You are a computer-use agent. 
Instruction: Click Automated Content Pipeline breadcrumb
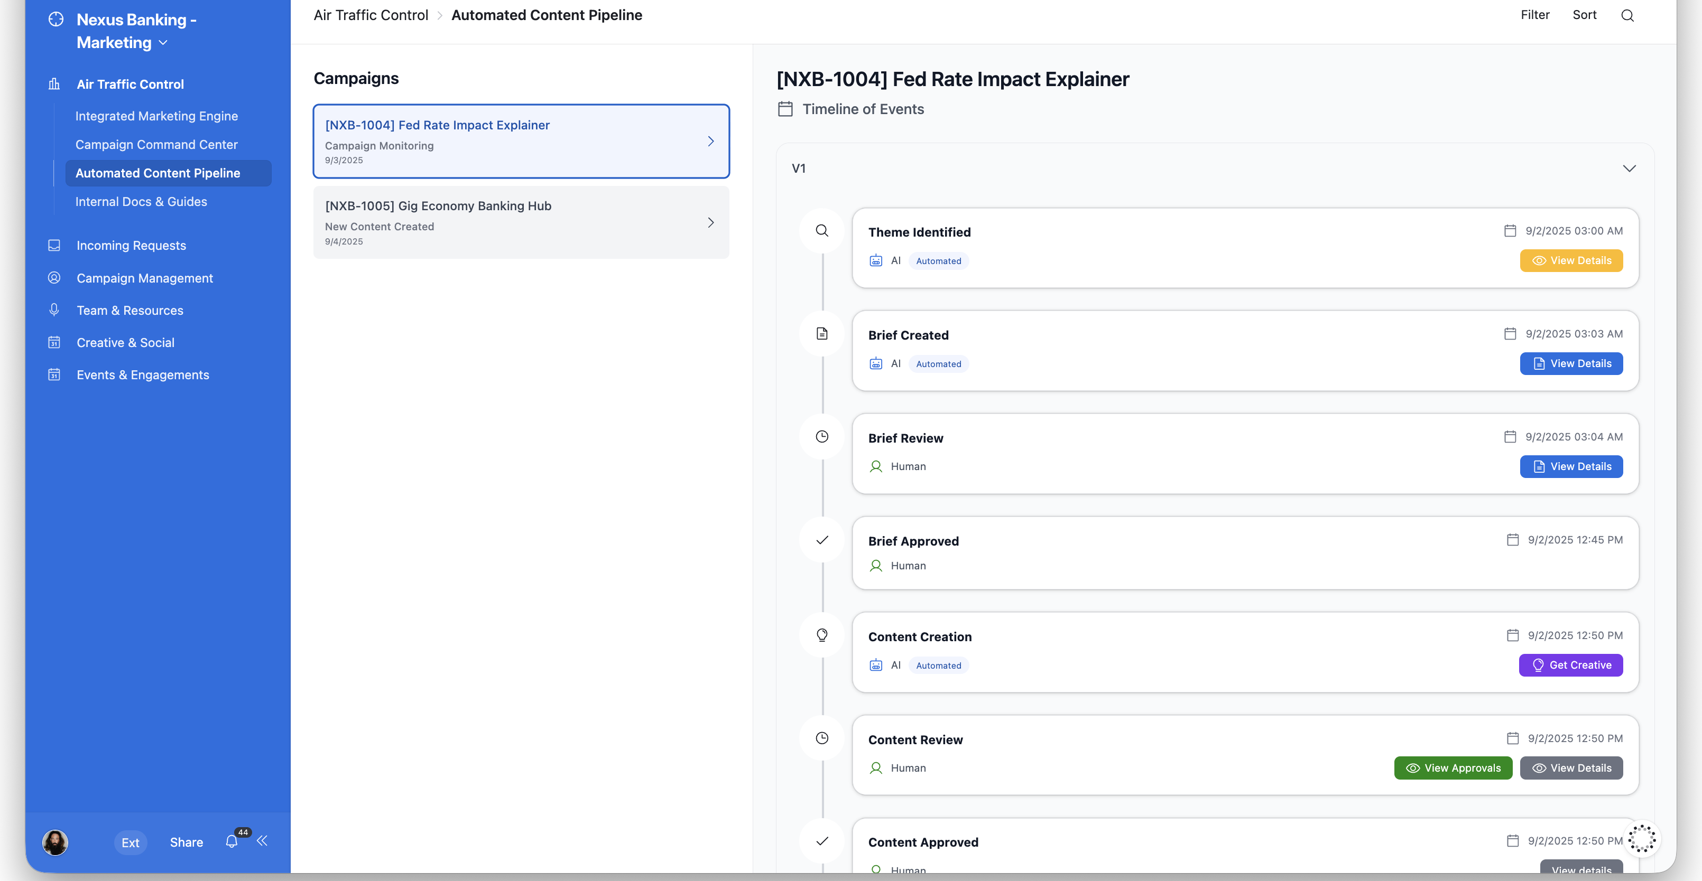click(547, 15)
